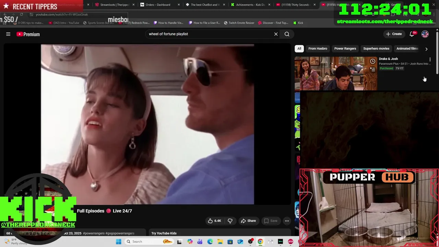Open the #gogopowerrangers hashtag link
This screenshot has height=247, width=439.
point(120,233)
